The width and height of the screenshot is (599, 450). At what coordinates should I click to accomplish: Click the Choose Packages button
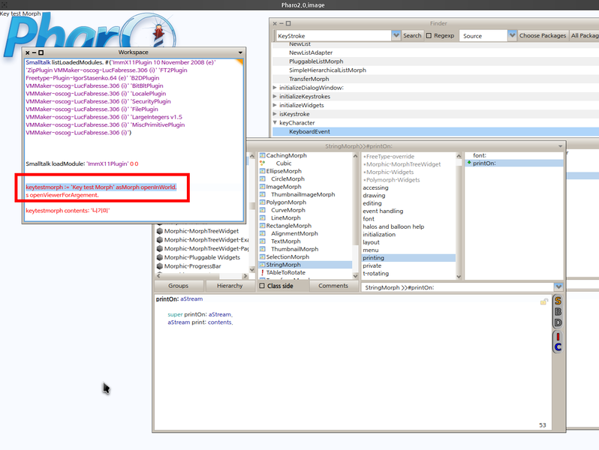tap(543, 35)
